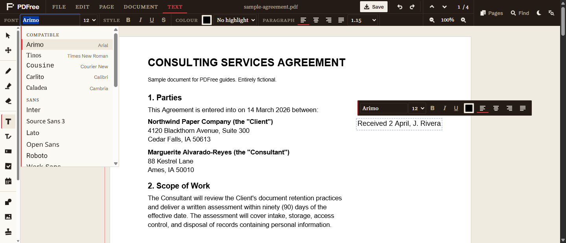Open the 1.15 line spacing dropdown

click(362, 20)
